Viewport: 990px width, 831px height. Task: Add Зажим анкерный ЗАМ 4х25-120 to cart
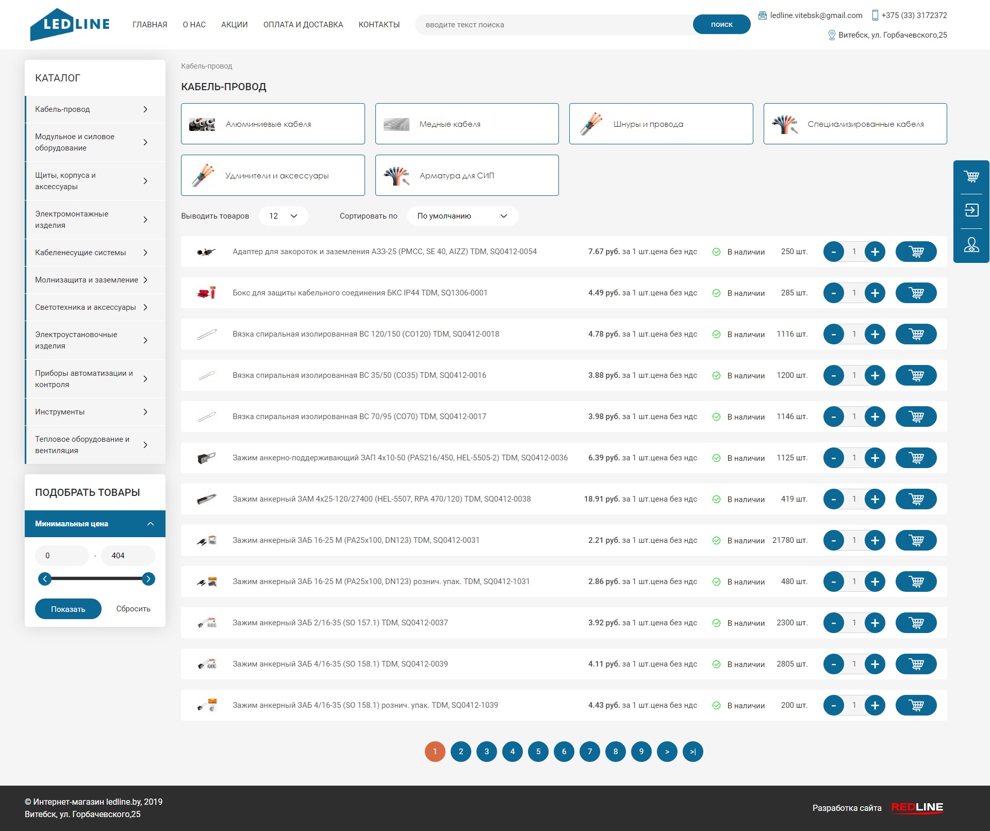click(x=916, y=500)
